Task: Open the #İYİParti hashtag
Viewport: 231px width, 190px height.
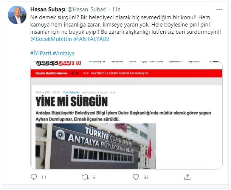Action: tap(41, 53)
